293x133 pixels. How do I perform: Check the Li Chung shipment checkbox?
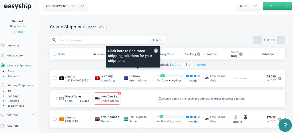(x=55, y=78)
